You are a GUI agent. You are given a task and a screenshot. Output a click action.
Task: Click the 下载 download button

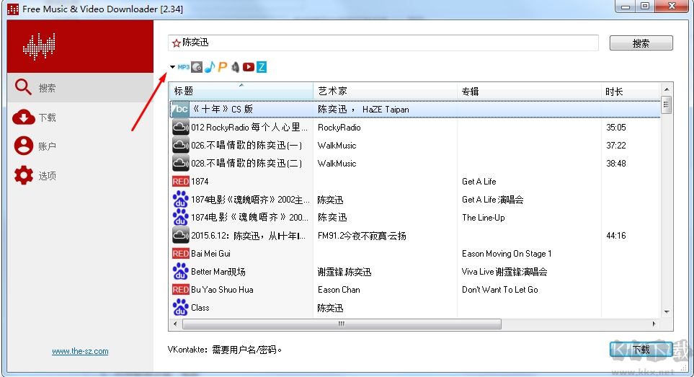pyautogui.click(x=641, y=349)
